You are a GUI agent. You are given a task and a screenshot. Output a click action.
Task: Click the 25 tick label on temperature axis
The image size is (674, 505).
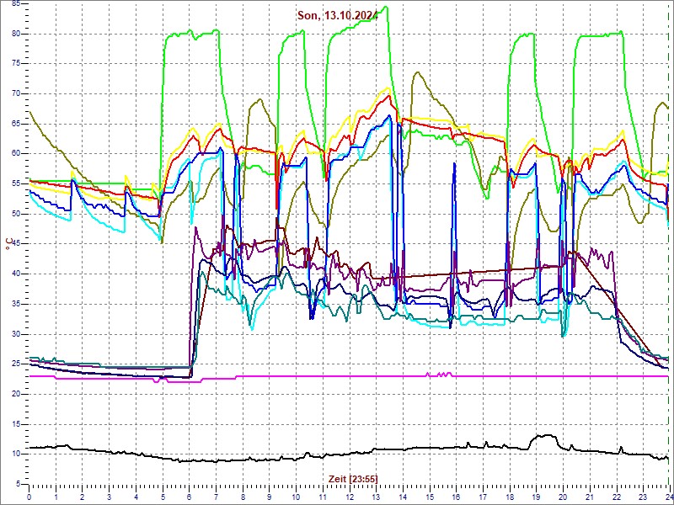click(15, 364)
